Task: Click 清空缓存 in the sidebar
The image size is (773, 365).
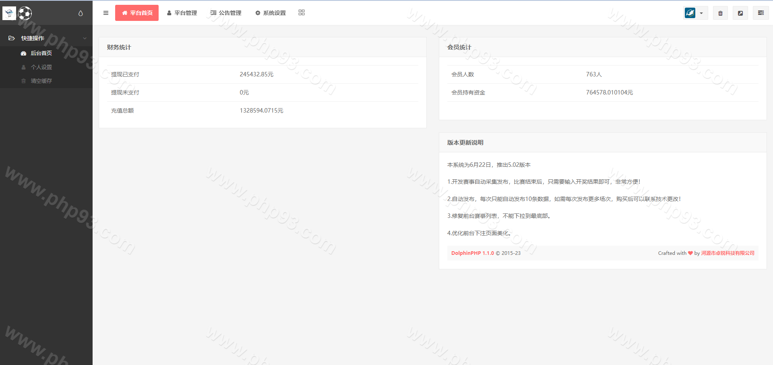Action: coord(41,81)
